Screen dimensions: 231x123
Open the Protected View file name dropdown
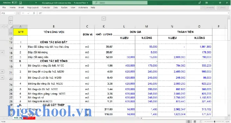[x=87, y=3]
